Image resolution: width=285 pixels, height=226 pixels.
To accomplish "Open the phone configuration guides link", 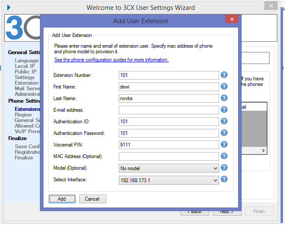I will point(112,60).
